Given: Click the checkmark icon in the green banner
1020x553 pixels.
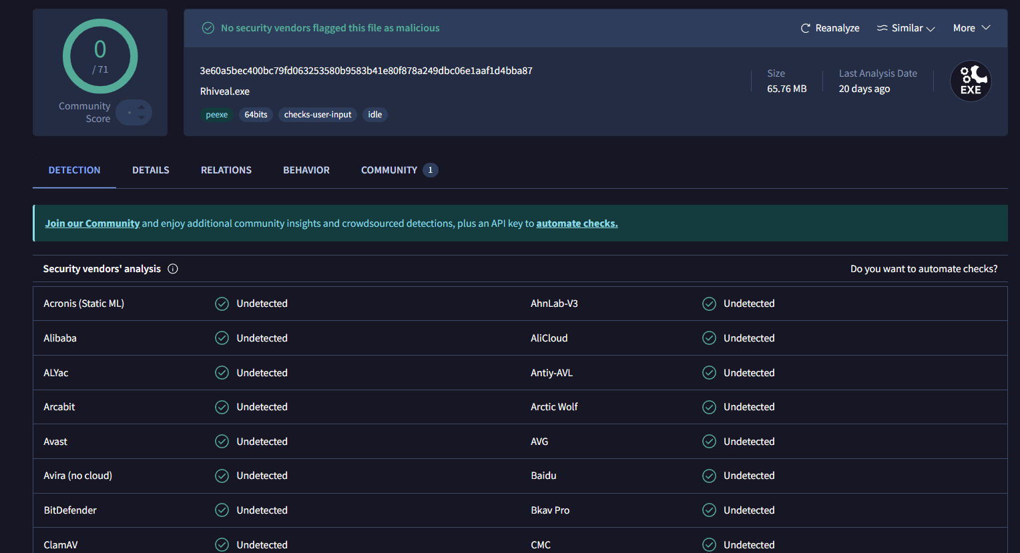Looking at the screenshot, I should point(208,28).
